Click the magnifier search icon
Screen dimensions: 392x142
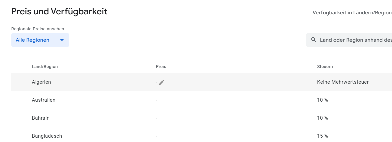tap(313, 40)
